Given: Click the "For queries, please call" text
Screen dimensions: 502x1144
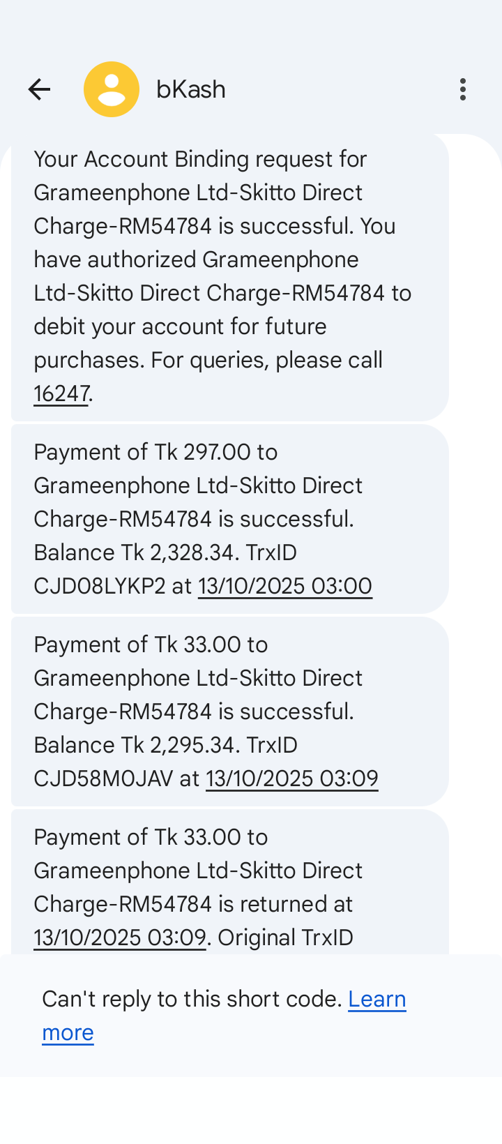Looking at the screenshot, I should 266,360.
